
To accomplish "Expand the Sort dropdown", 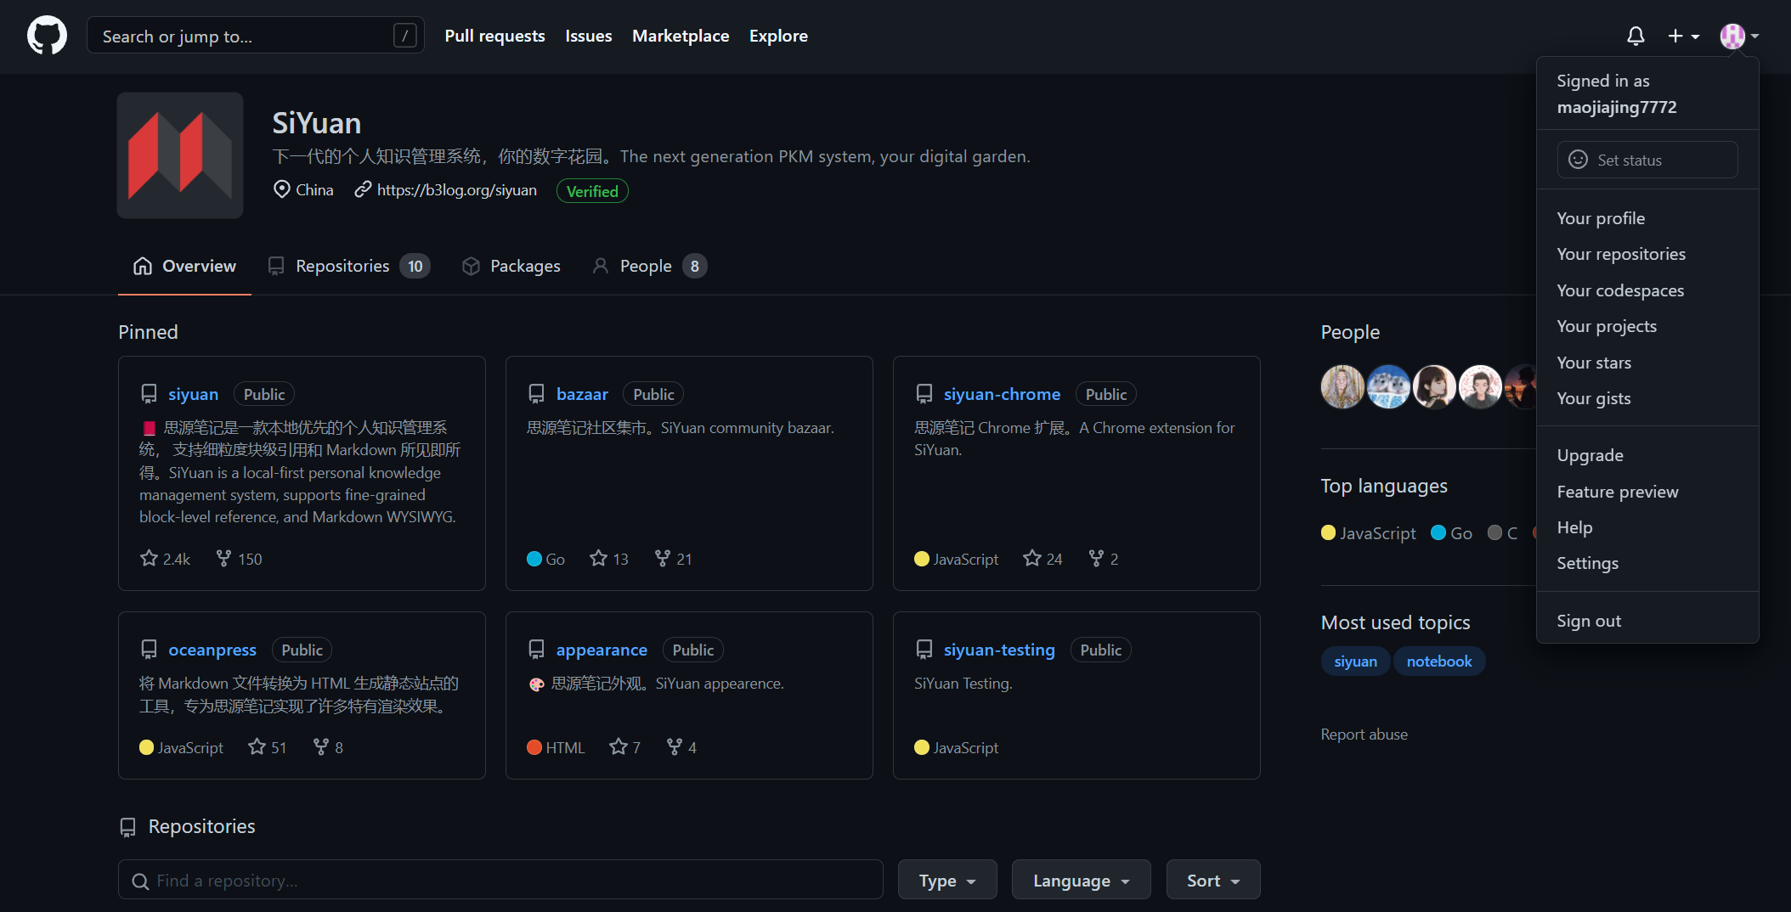I will (x=1212, y=880).
